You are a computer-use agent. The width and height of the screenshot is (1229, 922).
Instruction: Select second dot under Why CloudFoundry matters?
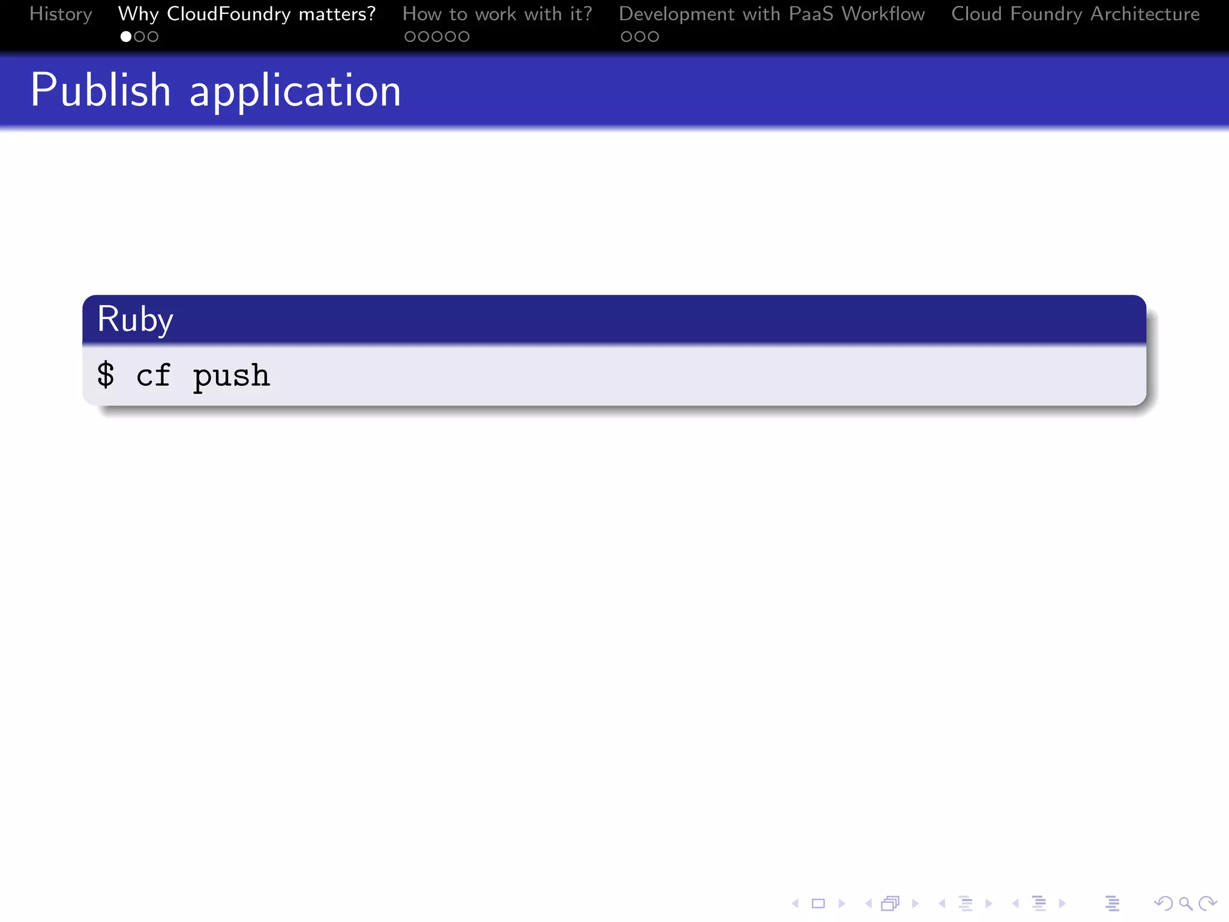[x=139, y=37]
